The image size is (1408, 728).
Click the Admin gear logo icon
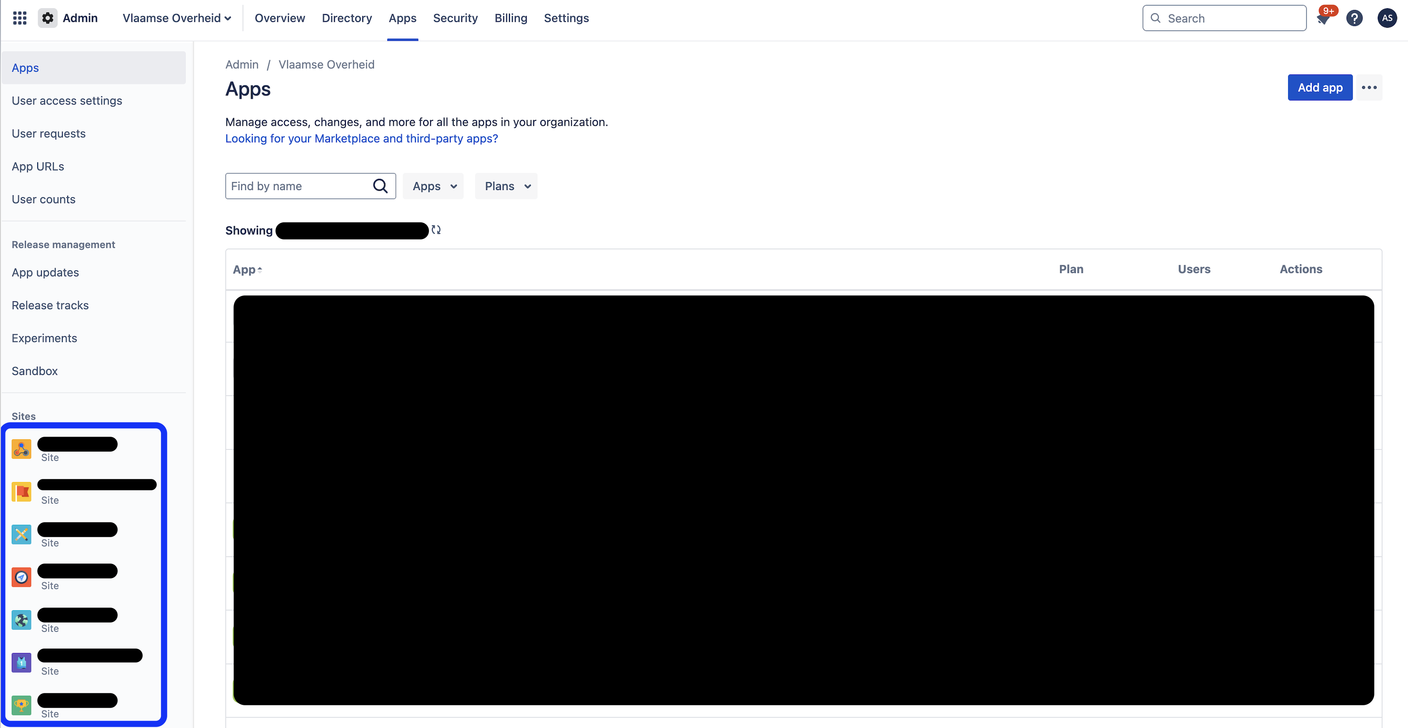[48, 18]
